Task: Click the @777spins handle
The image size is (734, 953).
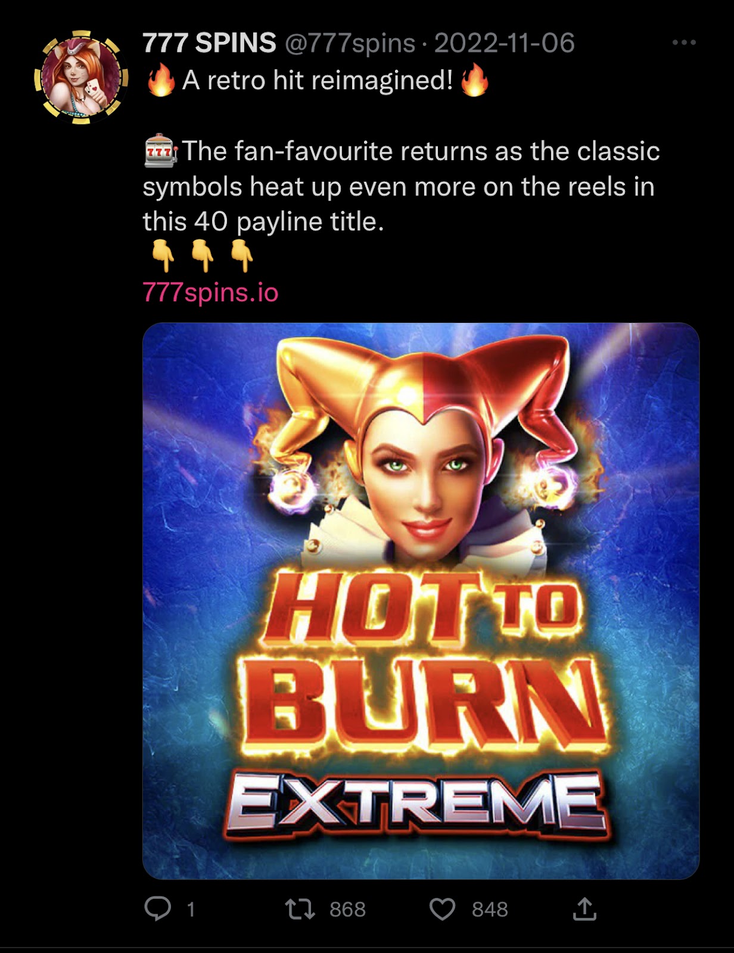Action: coord(350,43)
